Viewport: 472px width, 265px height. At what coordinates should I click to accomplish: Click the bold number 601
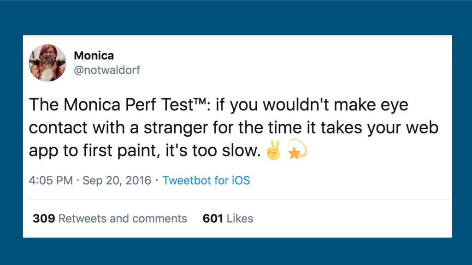[213, 219]
